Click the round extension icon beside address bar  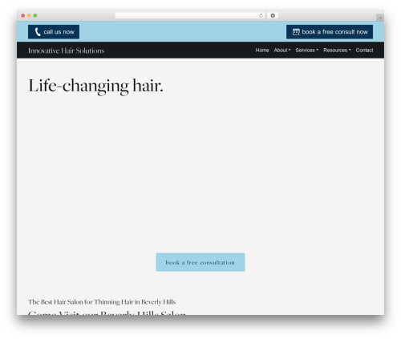(273, 15)
